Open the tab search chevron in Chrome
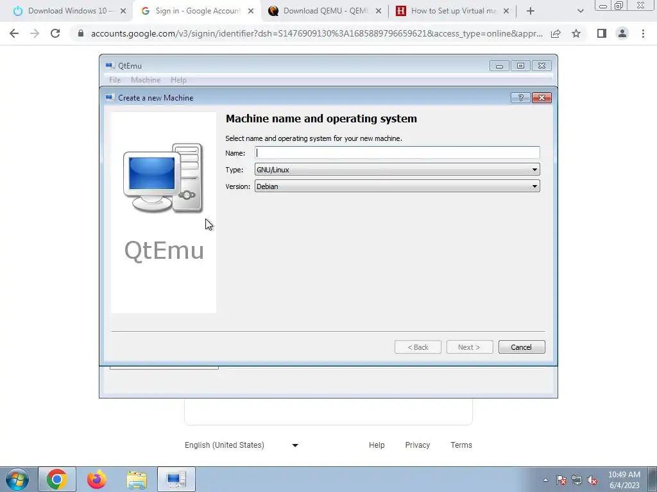Screen dimensions: 657x492 click(x=580, y=11)
